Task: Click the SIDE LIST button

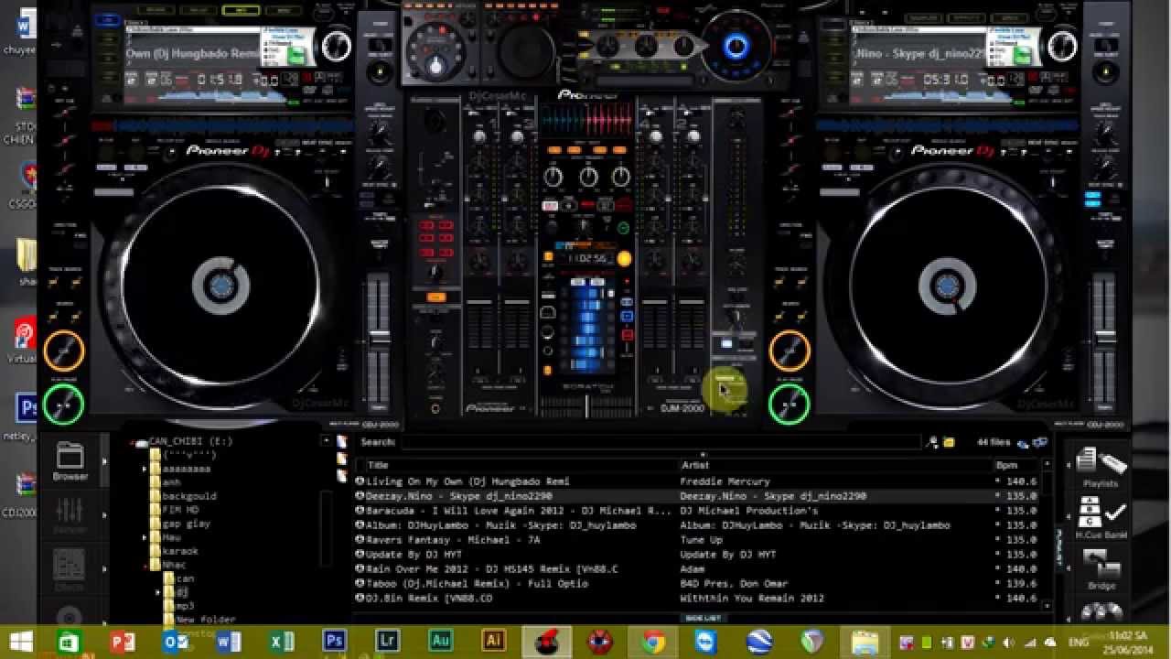Action: 703,618
